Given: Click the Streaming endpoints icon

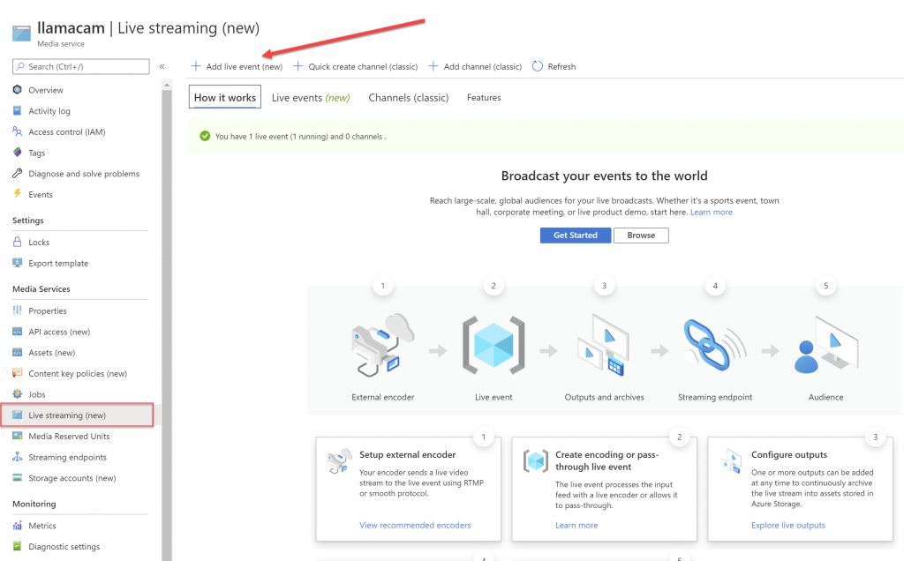Looking at the screenshot, I should (18, 457).
